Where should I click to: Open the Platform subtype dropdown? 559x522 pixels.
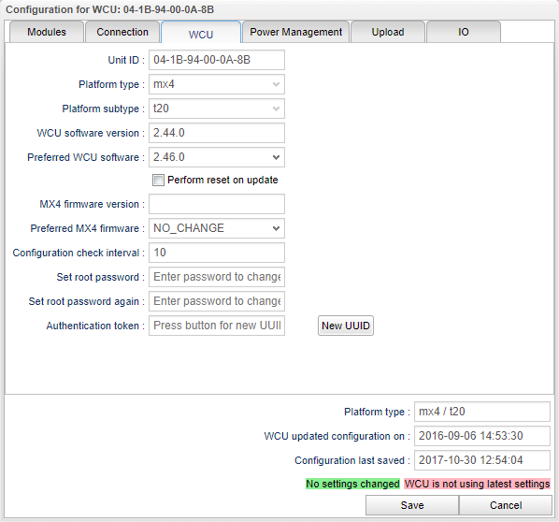(217, 109)
